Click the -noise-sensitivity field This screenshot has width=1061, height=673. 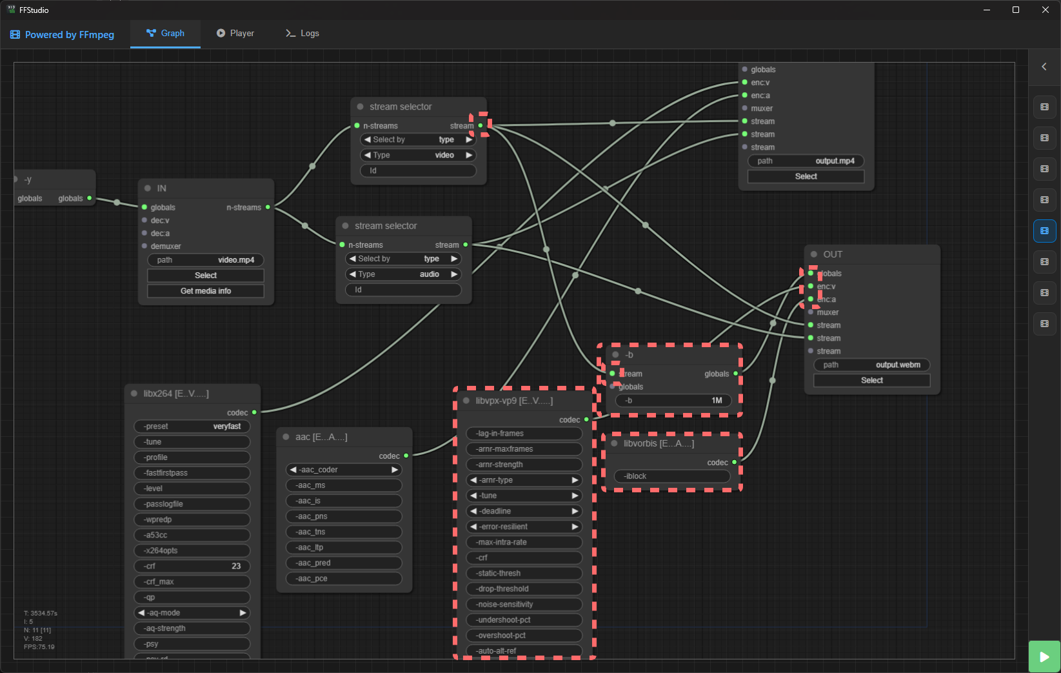click(x=524, y=605)
